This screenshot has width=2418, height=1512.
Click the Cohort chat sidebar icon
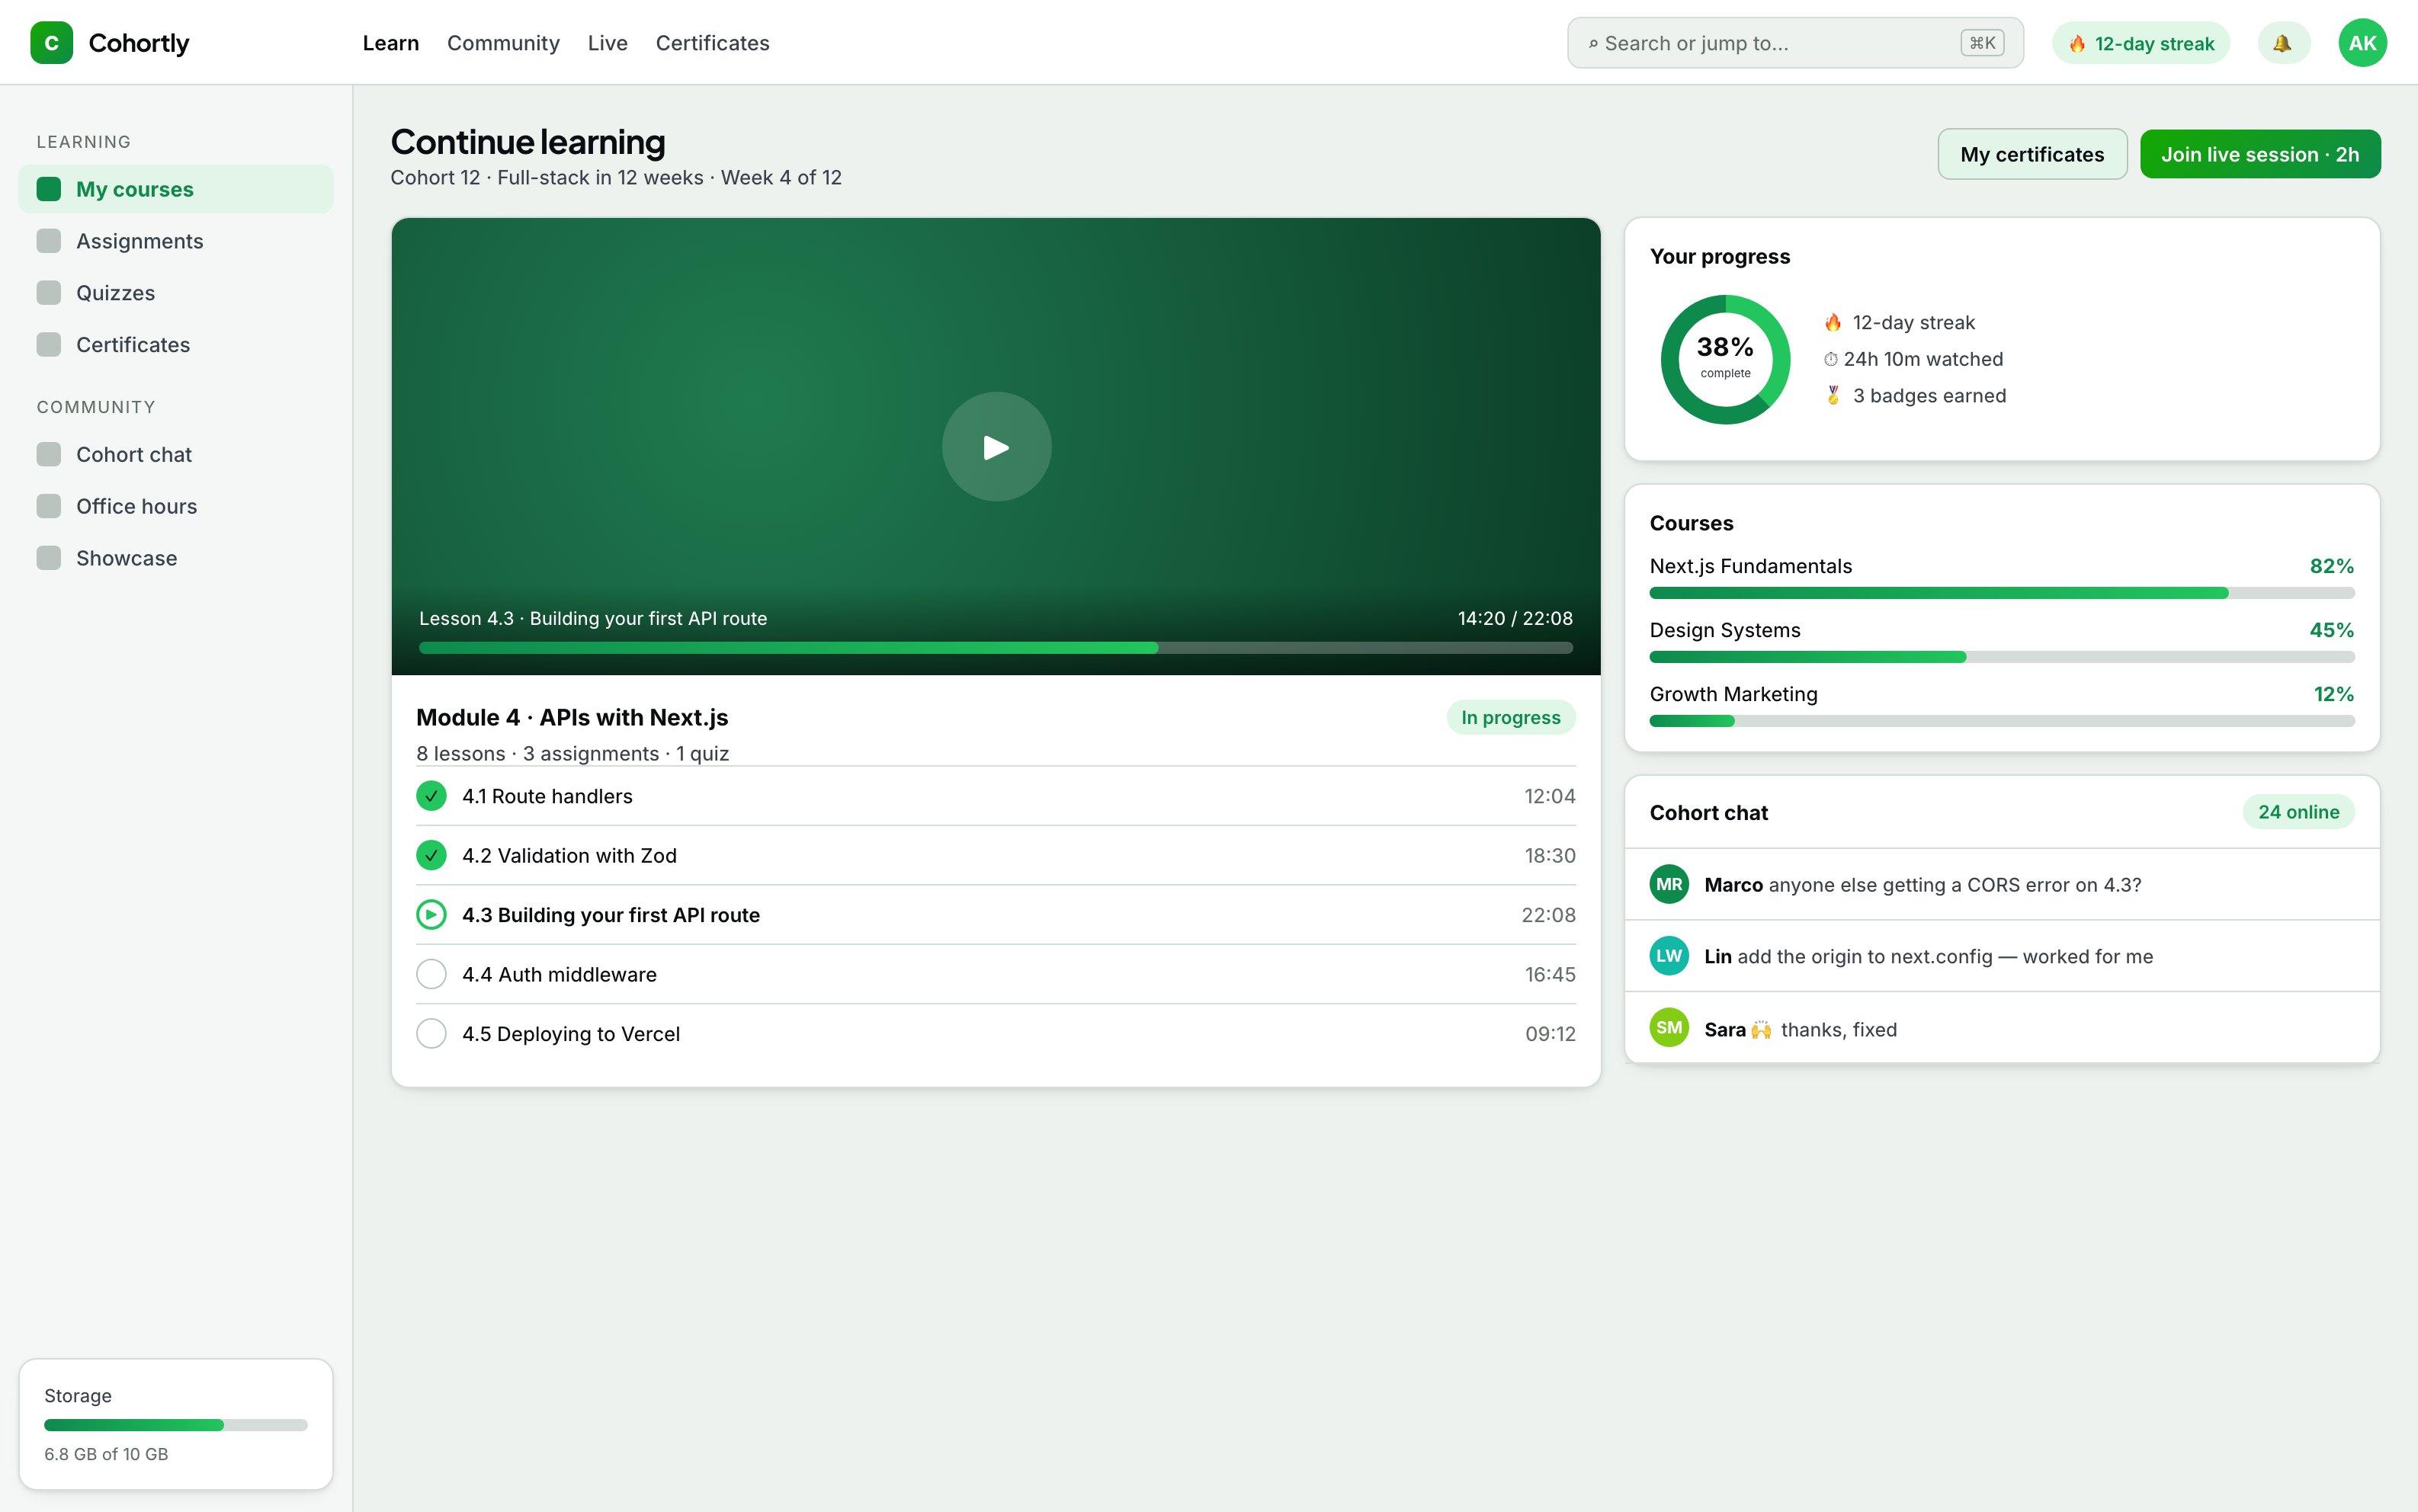(x=49, y=454)
